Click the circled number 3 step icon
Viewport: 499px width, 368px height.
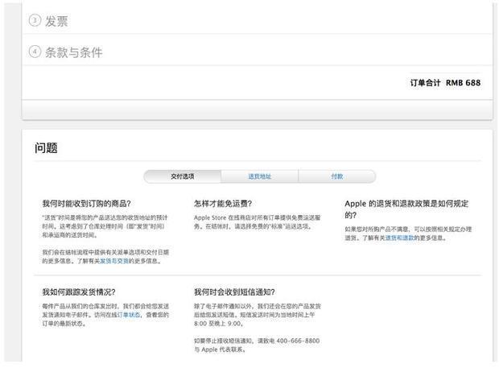pyautogui.click(x=35, y=22)
